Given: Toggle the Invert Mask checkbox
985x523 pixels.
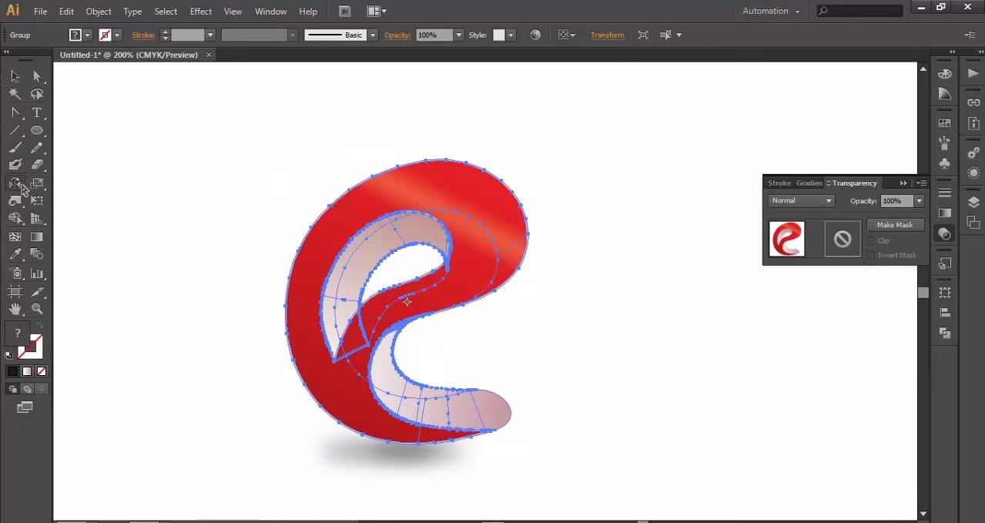Looking at the screenshot, I should pos(871,255).
